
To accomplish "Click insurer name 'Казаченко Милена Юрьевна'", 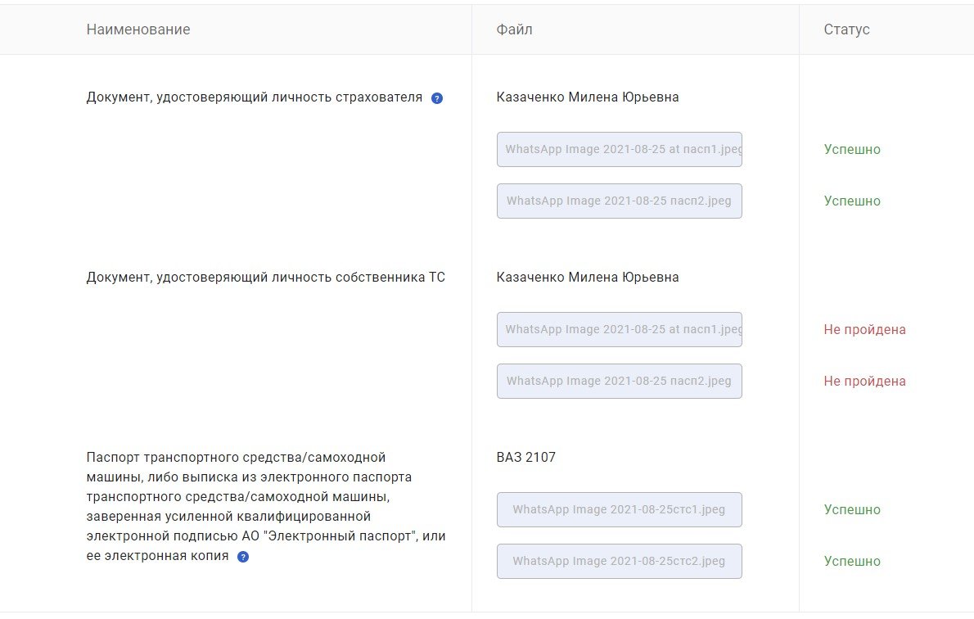I will click(587, 97).
